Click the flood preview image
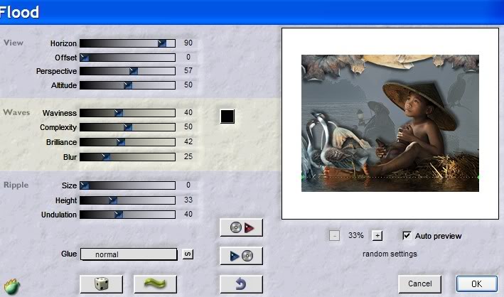 390,123
